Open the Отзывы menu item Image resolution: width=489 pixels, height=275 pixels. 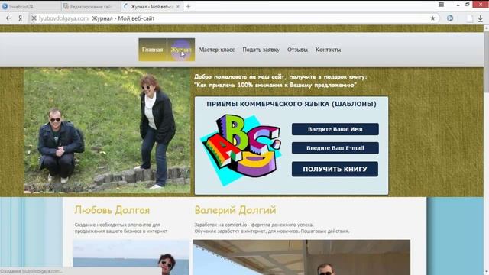pos(297,50)
